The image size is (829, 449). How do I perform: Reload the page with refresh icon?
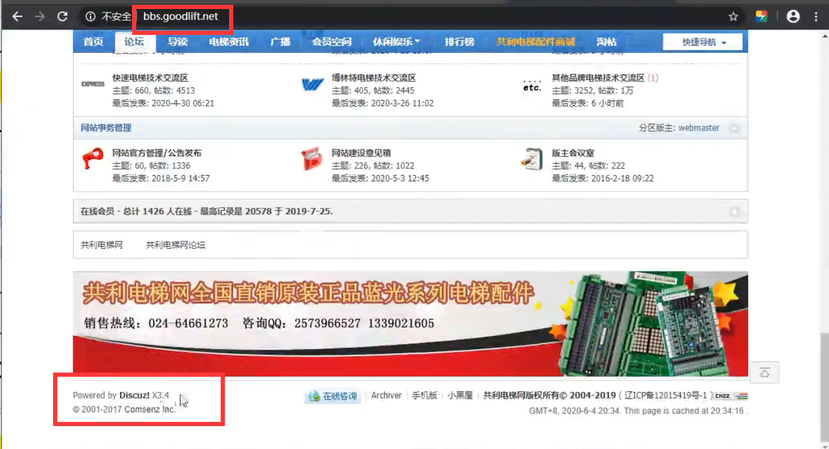click(62, 17)
